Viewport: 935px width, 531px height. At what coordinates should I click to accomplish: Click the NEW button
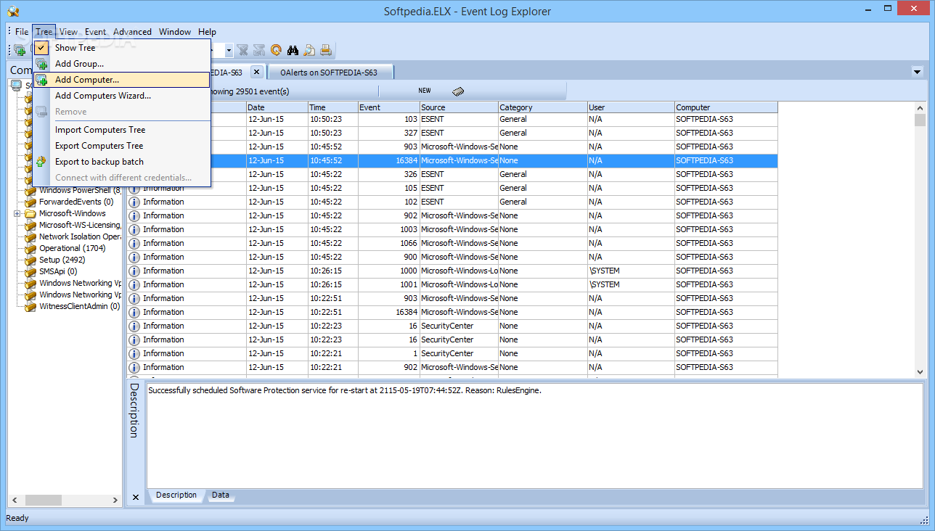pos(425,91)
